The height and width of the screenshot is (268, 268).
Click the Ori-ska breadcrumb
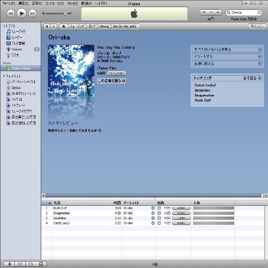tap(104, 26)
